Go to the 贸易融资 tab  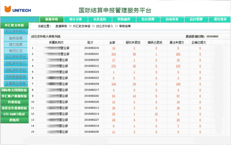124,19
